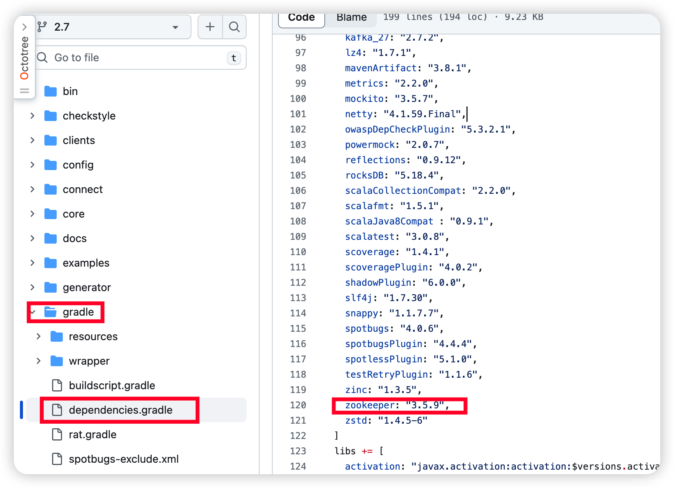Select dependencies.gradle in the tree
The width and height of the screenshot is (674, 488).
pyautogui.click(x=121, y=410)
